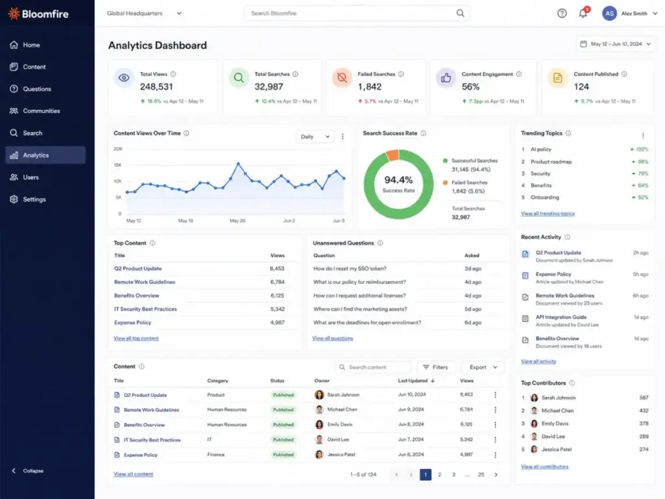Click 'How do I reset my SSO token?' question
665x499 pixels.
pyautogui.click(x=350, y=268)
